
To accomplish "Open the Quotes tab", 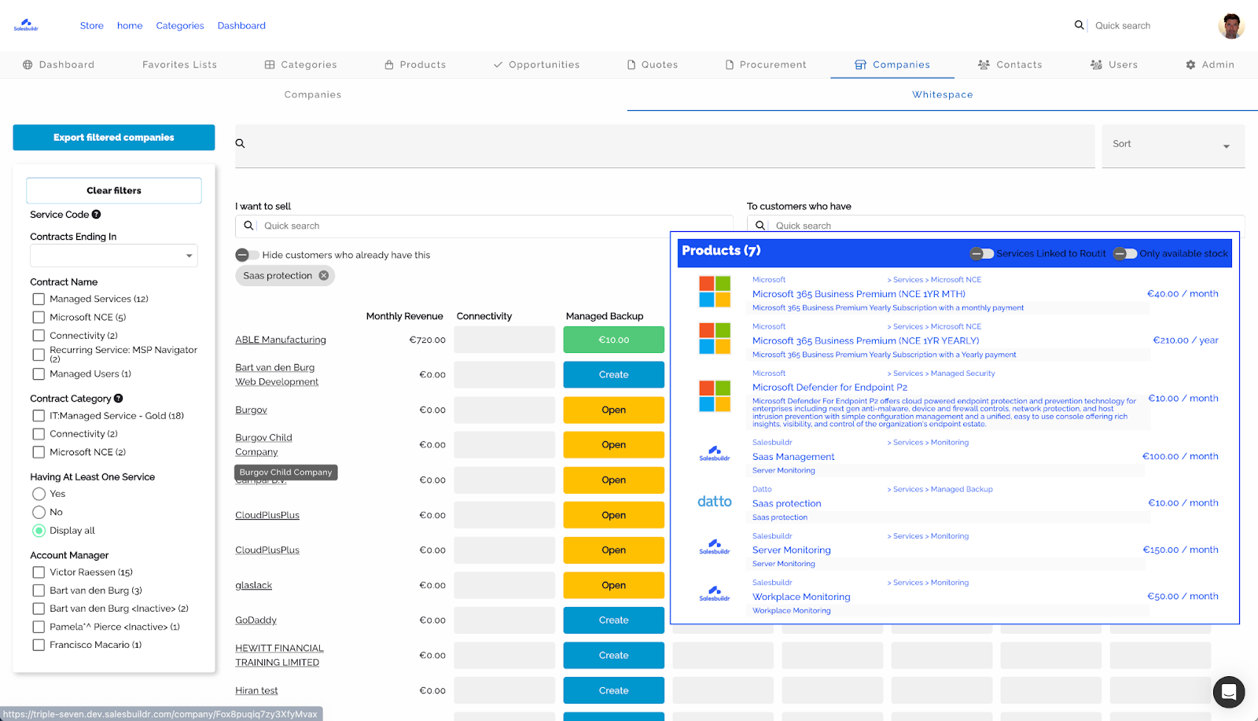I will [x=653, y=64].
